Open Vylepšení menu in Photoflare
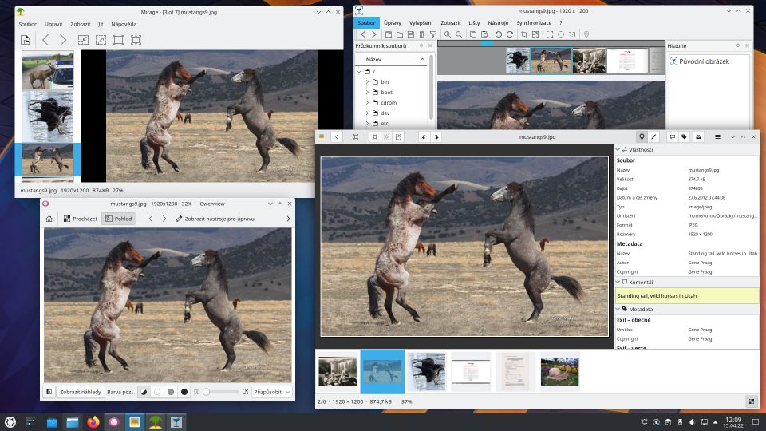 tap(421, 22)
